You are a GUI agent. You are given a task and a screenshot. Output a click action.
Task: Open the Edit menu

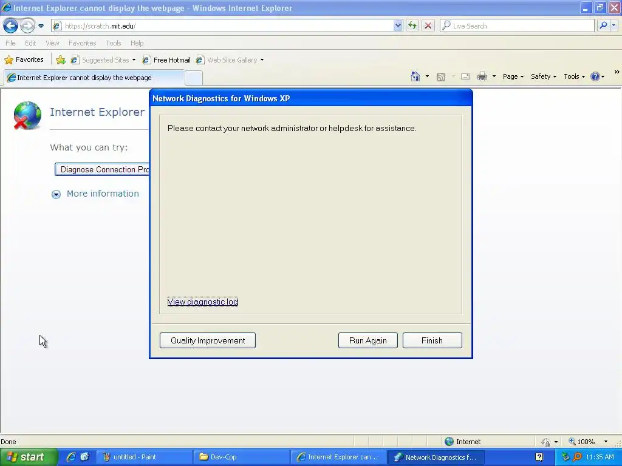point(30,43)
